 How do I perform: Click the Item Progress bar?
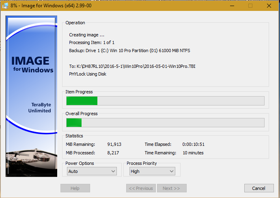coord(165,101)
